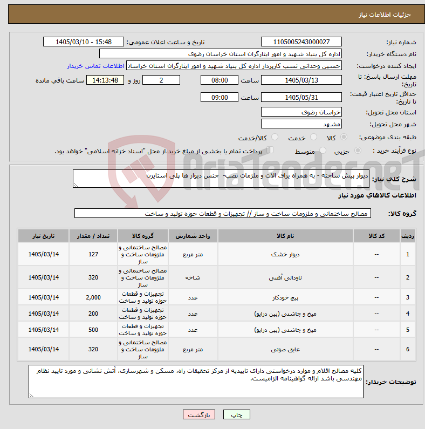The height and width of the screenshot is (429, 425).
Task: Click the توضیحات خریدار notes textarea
Action: tap(196, 382)
